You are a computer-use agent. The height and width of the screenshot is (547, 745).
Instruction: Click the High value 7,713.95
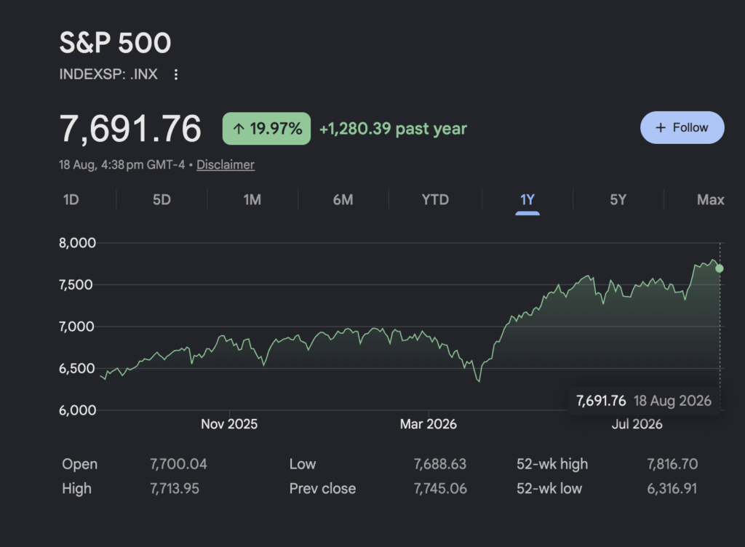(x=175, y=489)
